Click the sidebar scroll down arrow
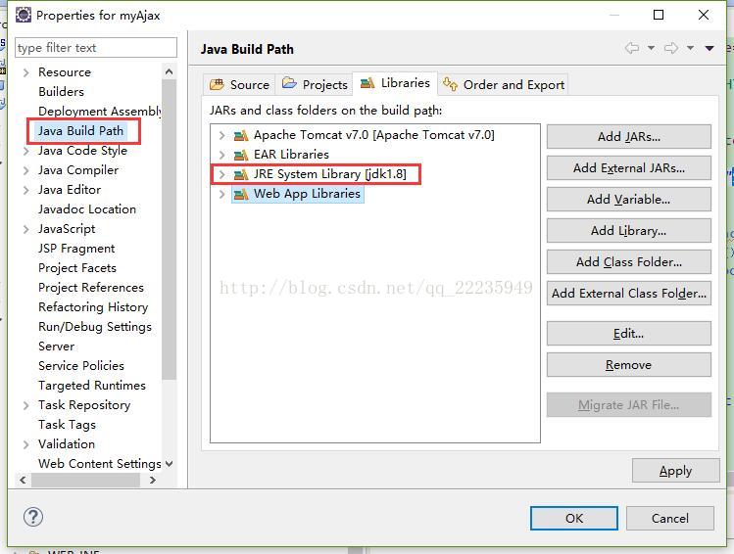 coord(169,464)
